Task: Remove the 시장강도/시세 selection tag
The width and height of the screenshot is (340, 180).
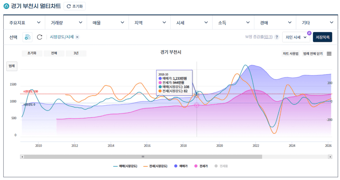Action: [x=77, y=37]
